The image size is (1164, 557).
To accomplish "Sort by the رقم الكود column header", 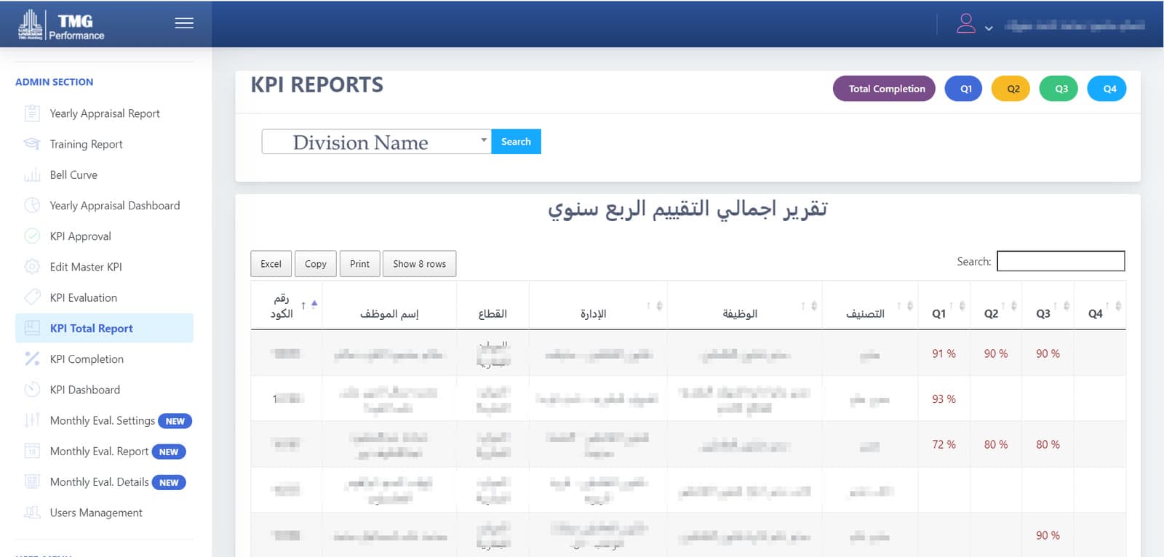I will 286,305.
